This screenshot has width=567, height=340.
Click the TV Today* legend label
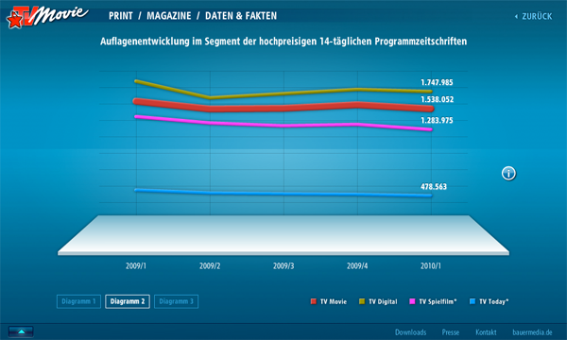pyautogui.click(x=494, y=301)
